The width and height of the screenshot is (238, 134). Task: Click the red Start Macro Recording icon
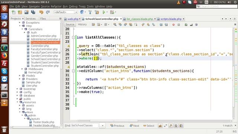(x=174, y=25)
